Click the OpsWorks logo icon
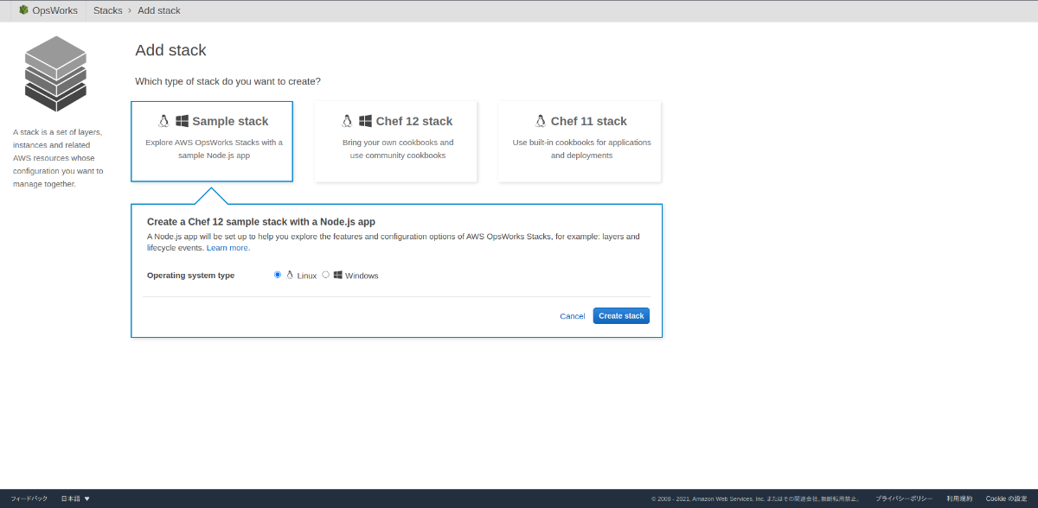1038x508 pixels. coord(24,10)
